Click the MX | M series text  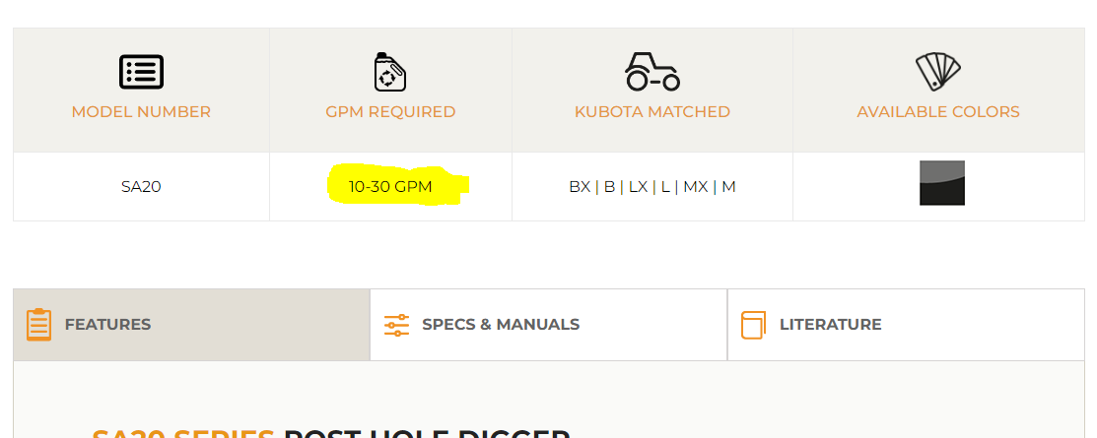710,186
